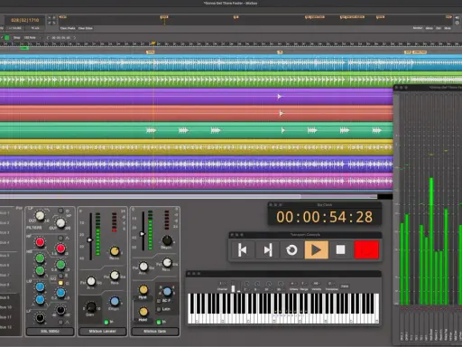Click the big clock showing 00:00:54:28
This screenshot has width=462, height=347.
click(325, 217)
